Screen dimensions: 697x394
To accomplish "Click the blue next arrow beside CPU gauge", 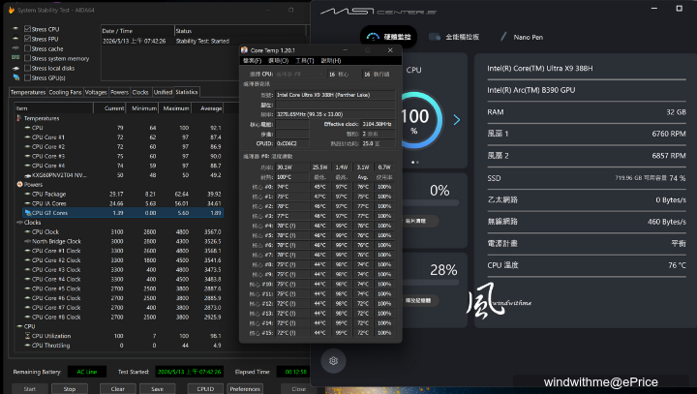I will pyautogui.click(x=457, y=120).
